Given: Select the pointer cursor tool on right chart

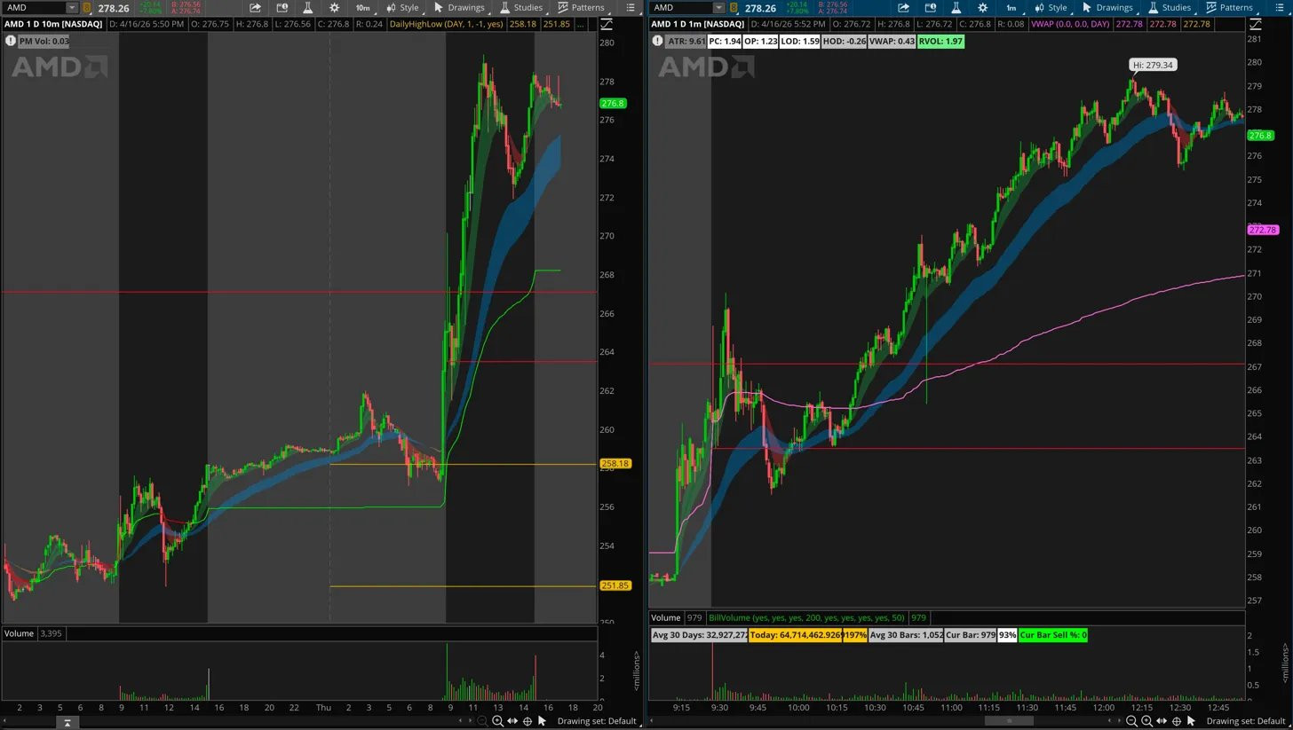Looking at the screenshot, I should coord(1191,721).
